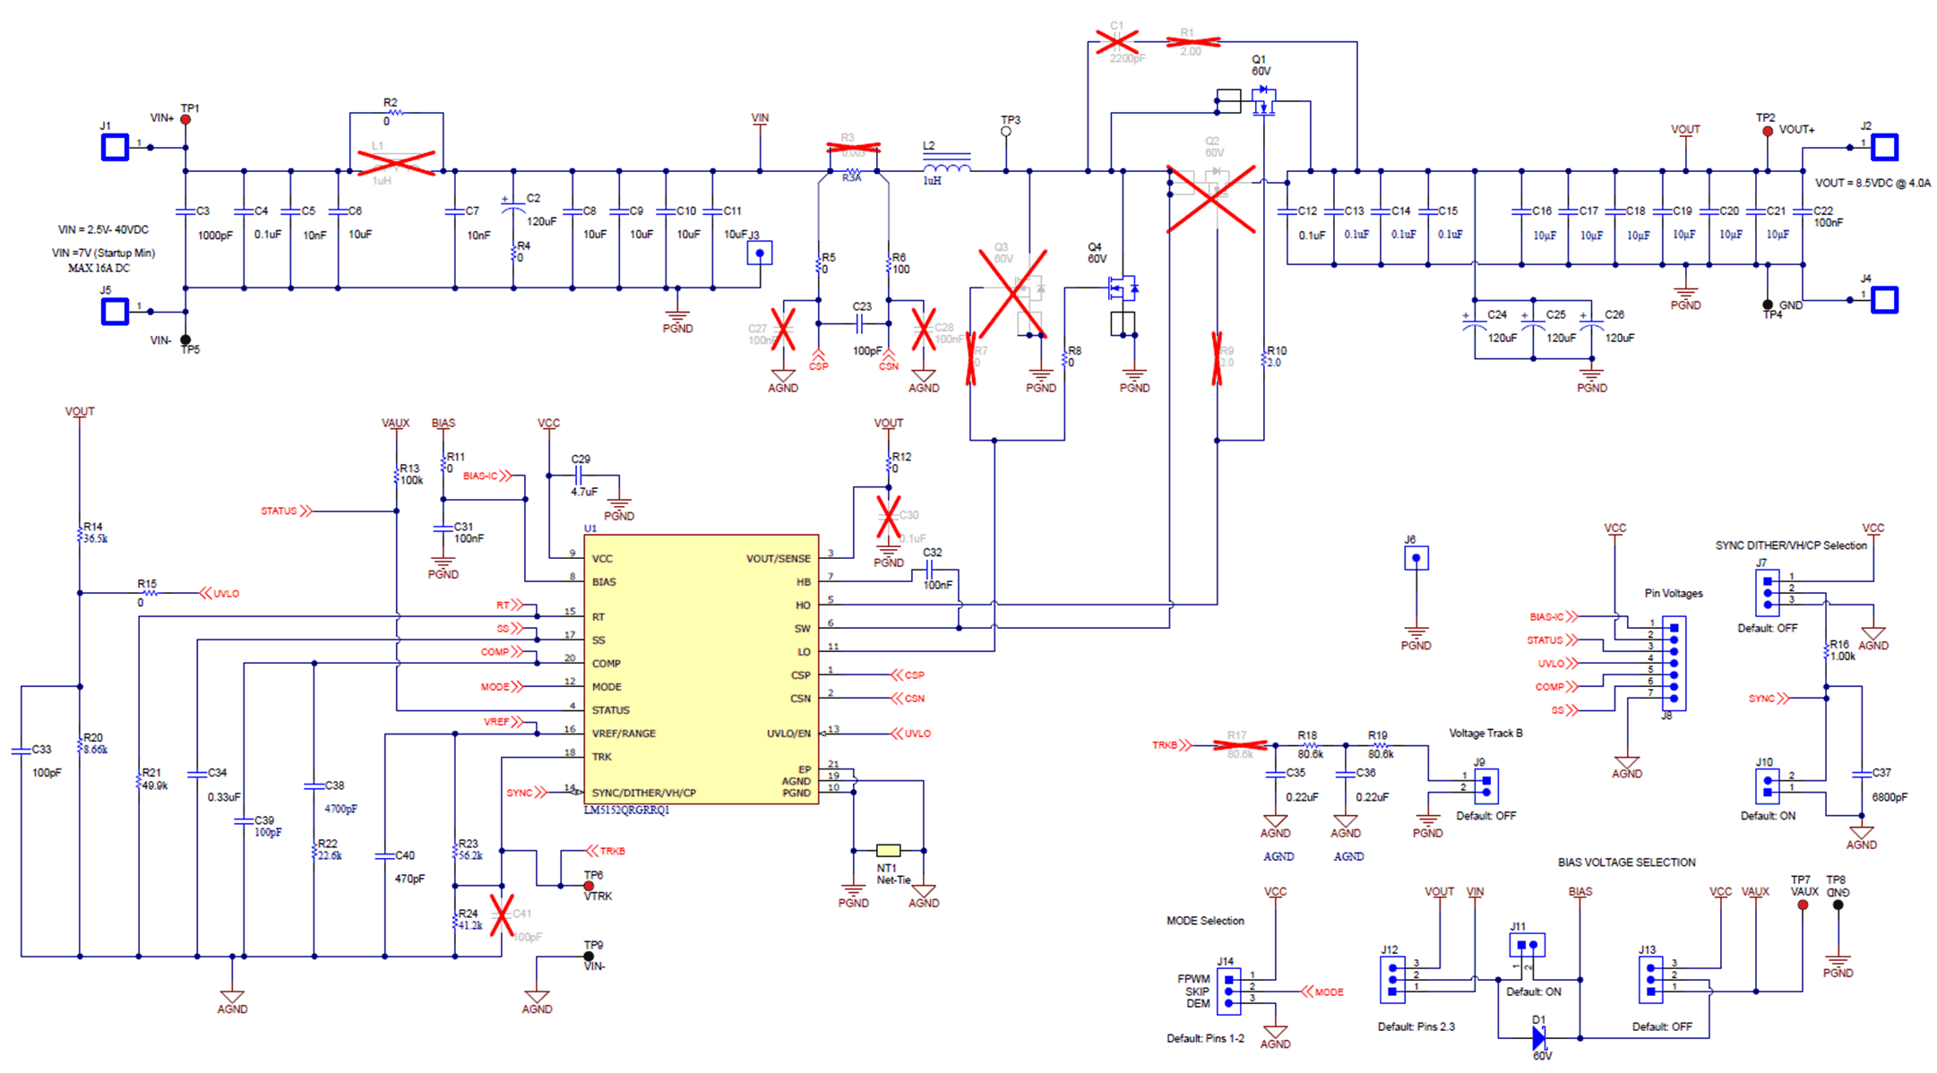This screenshot has height=1073, width=1937.
Task: Select the Q1 60V MOSFET symbol
Action: click(1263, 100)
